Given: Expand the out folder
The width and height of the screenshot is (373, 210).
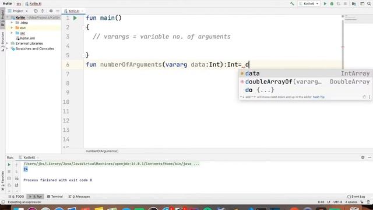Looking at the screenshot, I should [12, 28].
